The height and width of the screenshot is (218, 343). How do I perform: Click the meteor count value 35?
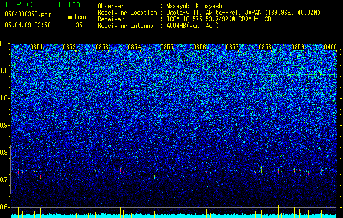point(79,25)
